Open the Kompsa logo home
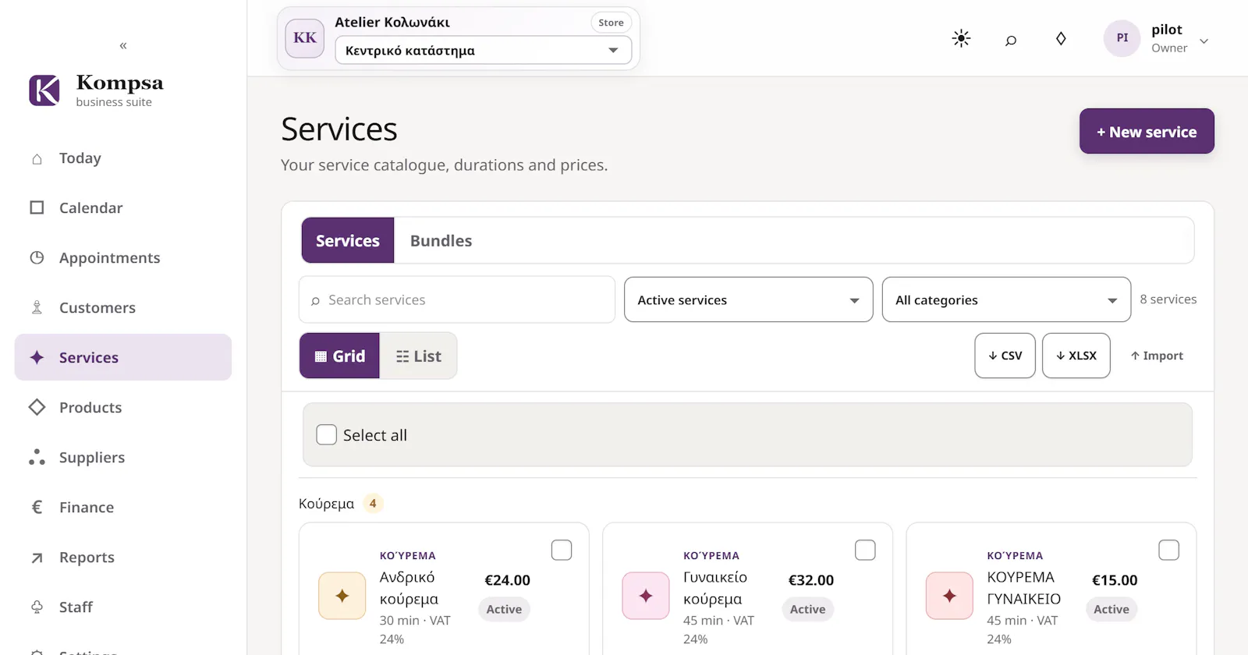Viewport: 1248px width, 655px height. coord(96,90)
